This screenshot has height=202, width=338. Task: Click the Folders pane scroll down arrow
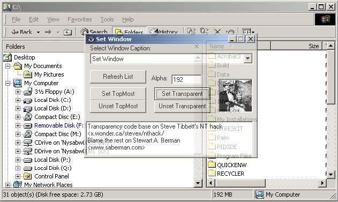[x=198, y=183]
